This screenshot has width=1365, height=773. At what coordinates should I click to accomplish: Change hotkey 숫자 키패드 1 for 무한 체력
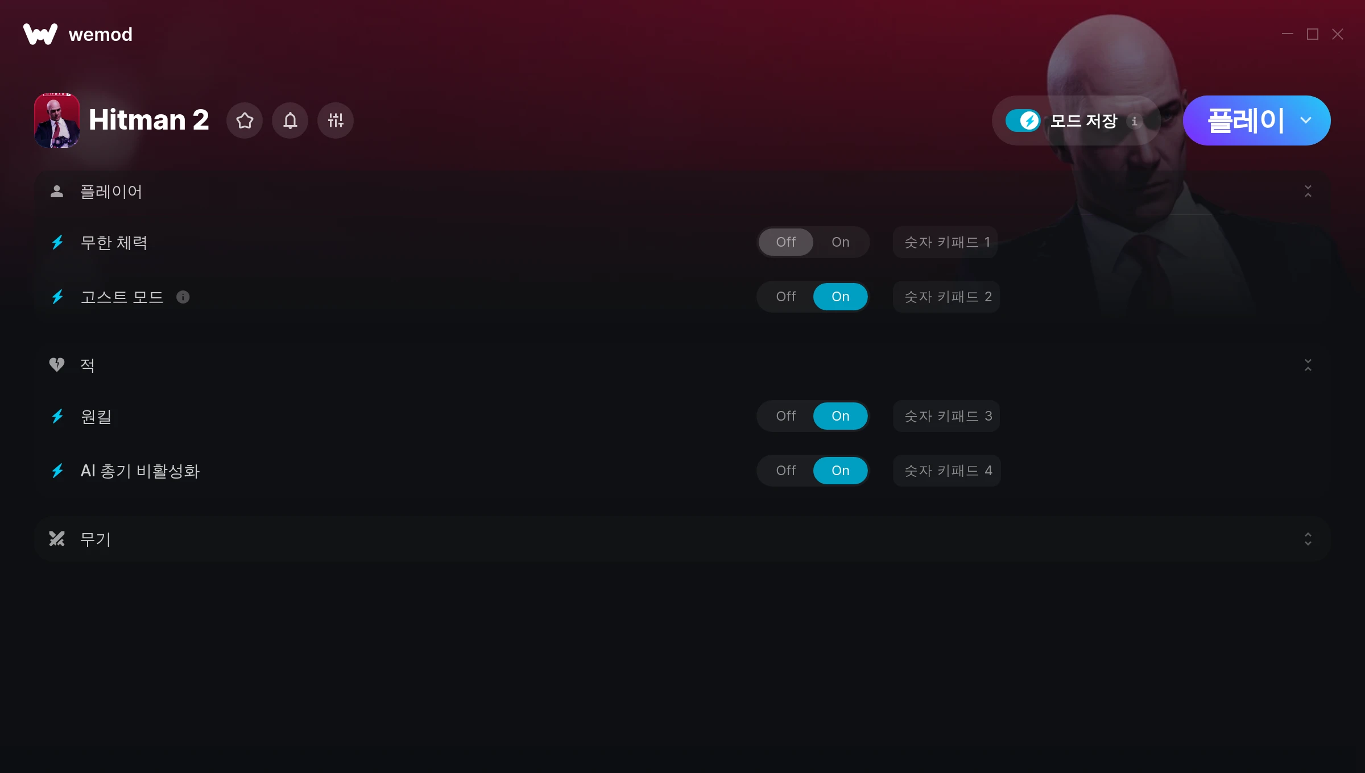(x=946, y=242)
